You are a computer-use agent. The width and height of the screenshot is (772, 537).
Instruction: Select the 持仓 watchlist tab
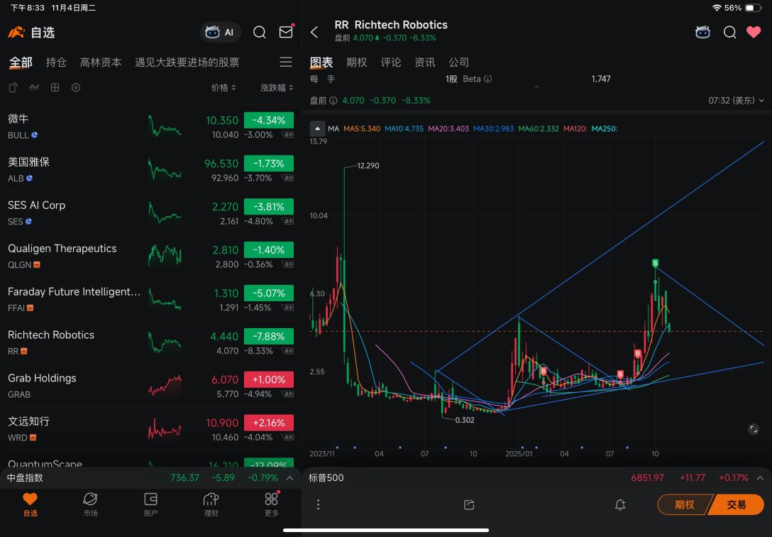click(x=56, y=63)
